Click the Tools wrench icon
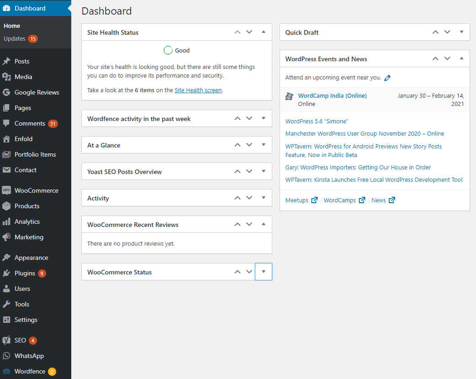This screenshot has width=476, height=379. tap(6, 304)
